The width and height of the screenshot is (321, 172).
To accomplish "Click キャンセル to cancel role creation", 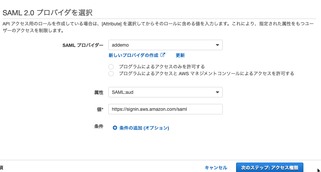I will tap(216, 168).
